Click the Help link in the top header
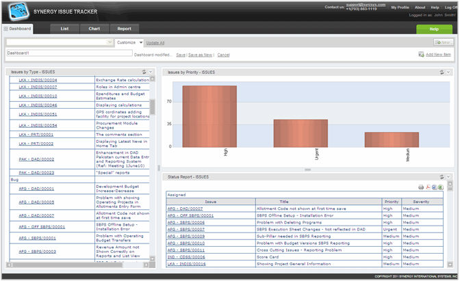 click(x=435, y=8)
